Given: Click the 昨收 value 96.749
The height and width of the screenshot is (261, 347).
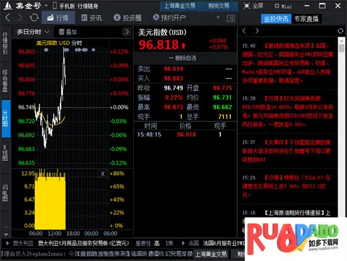Looking at the screenshot, I should click(x=173, y=88).
